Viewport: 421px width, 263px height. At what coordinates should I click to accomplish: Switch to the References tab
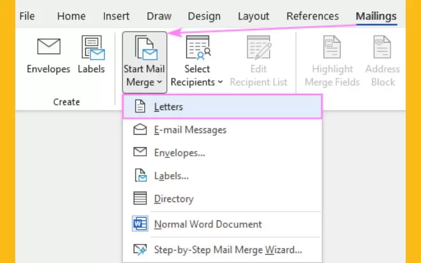tap(313, 16)
